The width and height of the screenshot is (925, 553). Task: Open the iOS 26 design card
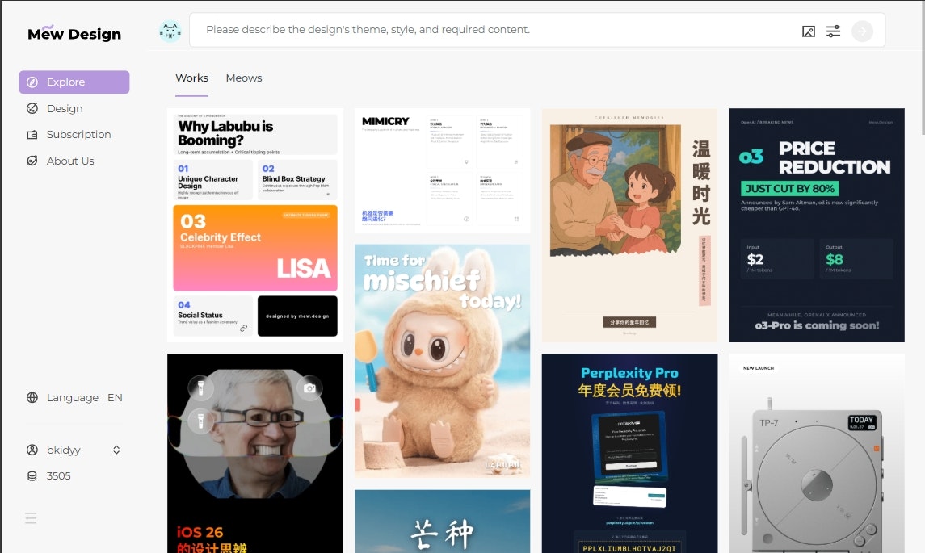(255, 454)
